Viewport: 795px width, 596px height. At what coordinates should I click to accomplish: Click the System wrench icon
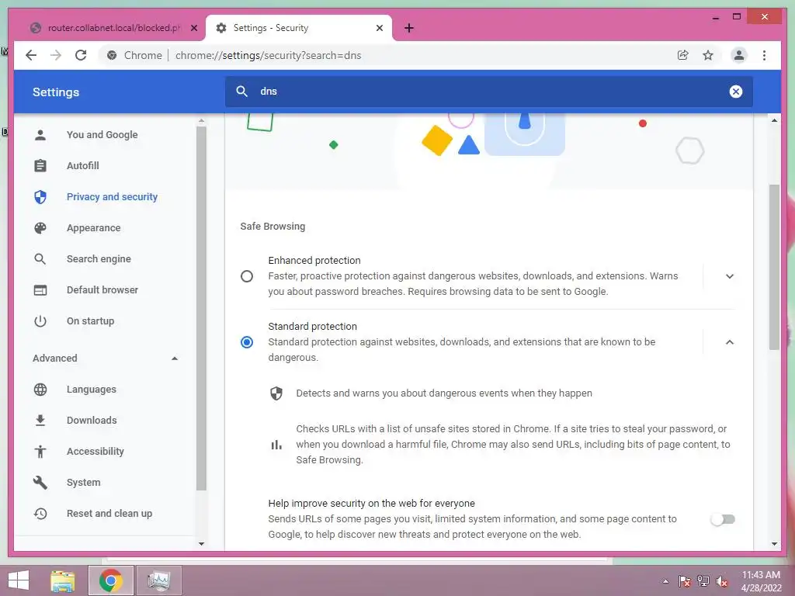40,483
